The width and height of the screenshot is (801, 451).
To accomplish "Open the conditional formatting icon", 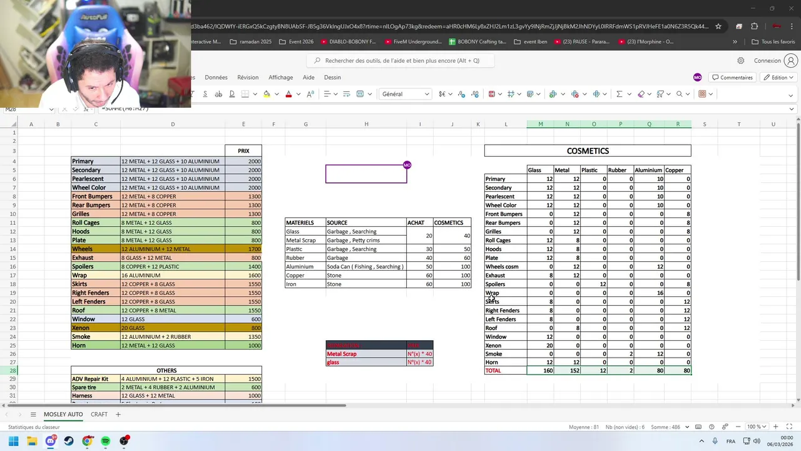I will (x=492, y=94).
